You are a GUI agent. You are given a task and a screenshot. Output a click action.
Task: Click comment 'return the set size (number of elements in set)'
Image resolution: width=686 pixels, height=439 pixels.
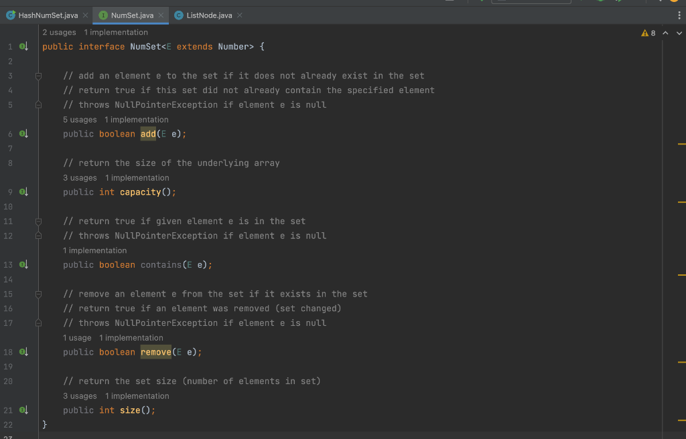200,381
